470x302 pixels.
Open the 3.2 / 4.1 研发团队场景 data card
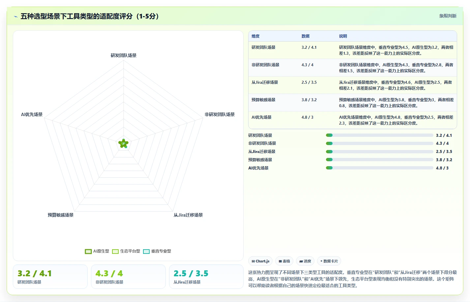tap(50, 277)
